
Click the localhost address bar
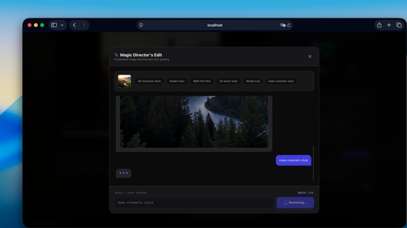(x=215, y=25)
